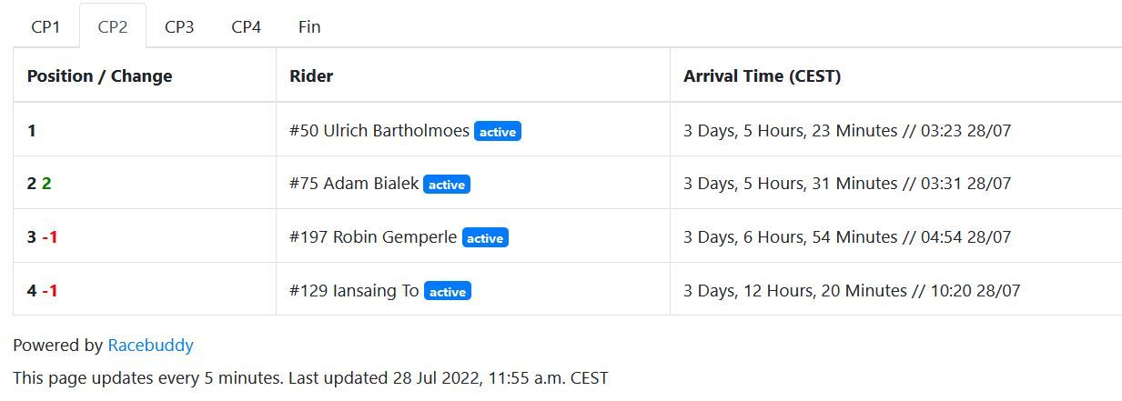Open the CP3 checkpoint tab

pos(179,26)
